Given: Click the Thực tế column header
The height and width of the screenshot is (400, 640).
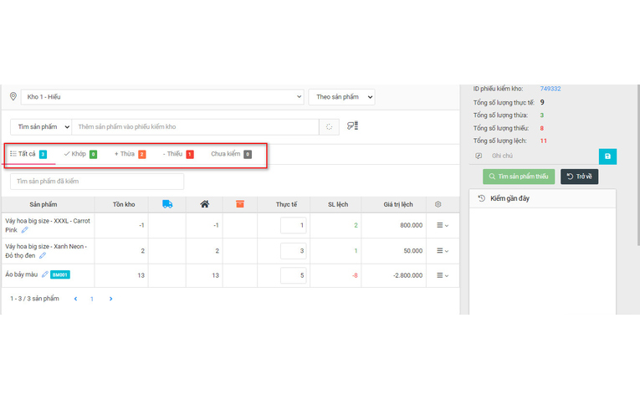Looking at the screenshot, I should pos(286,204).
